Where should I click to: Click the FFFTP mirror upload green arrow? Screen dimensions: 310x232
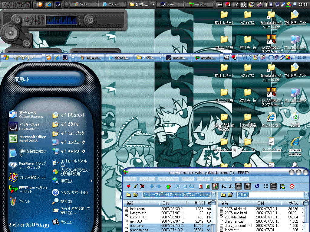(168, 186)
